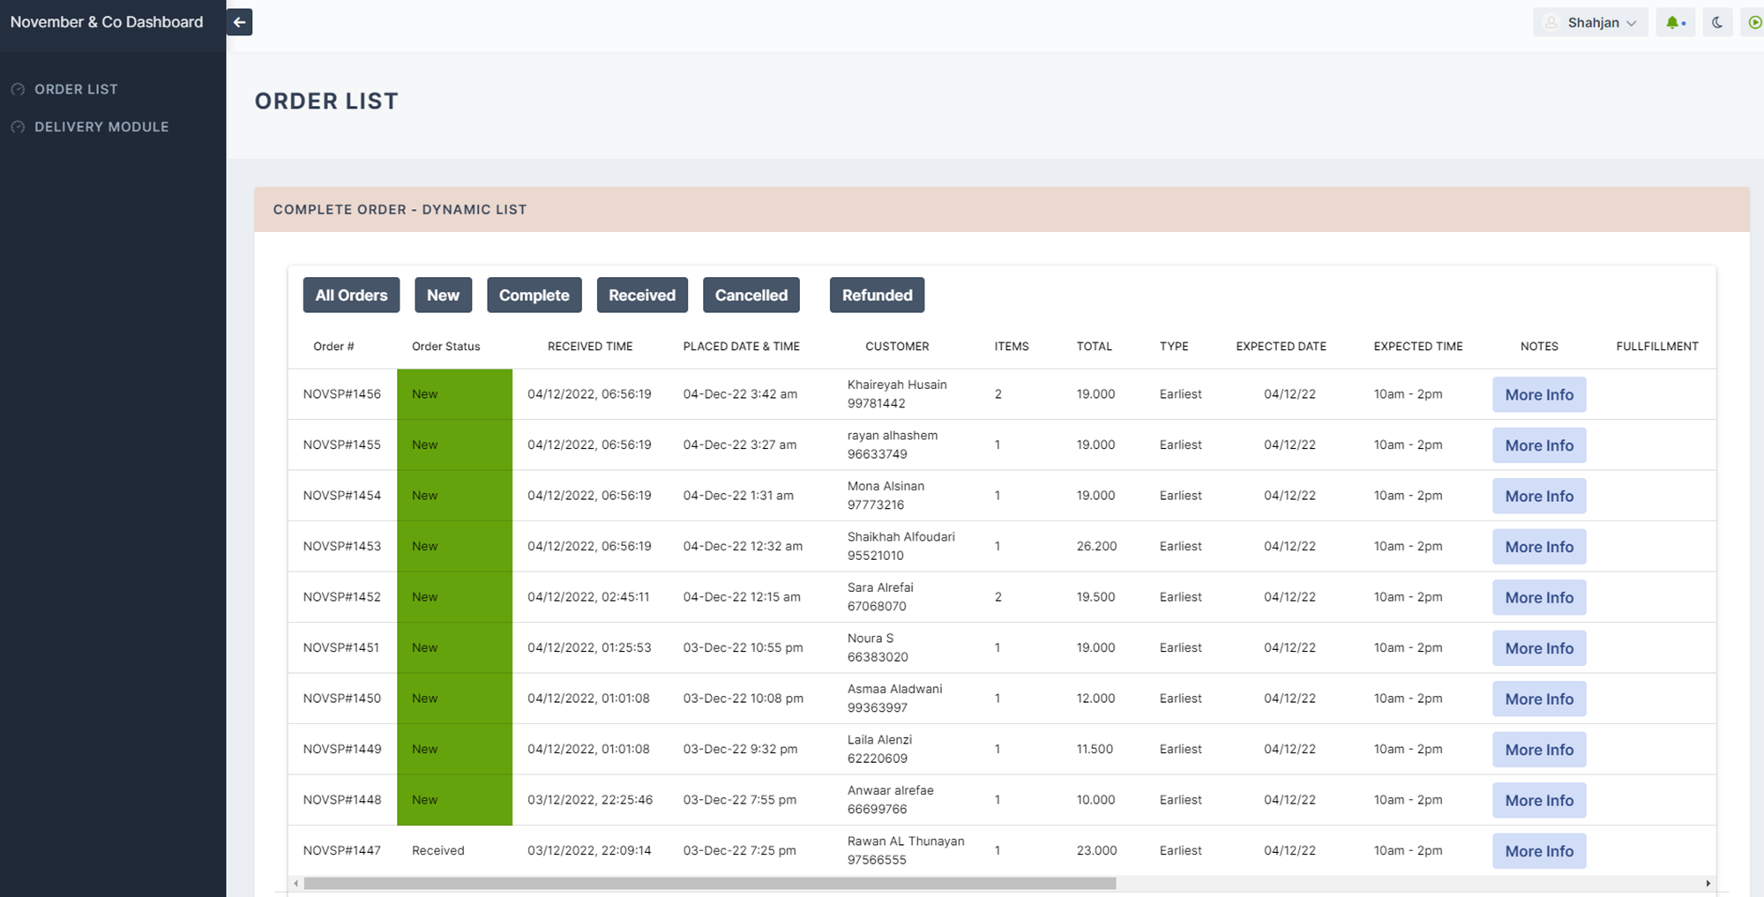Click the horizontal scrollbar thumb under the table
1764x897 pixels.
click(x=709, y=883)
